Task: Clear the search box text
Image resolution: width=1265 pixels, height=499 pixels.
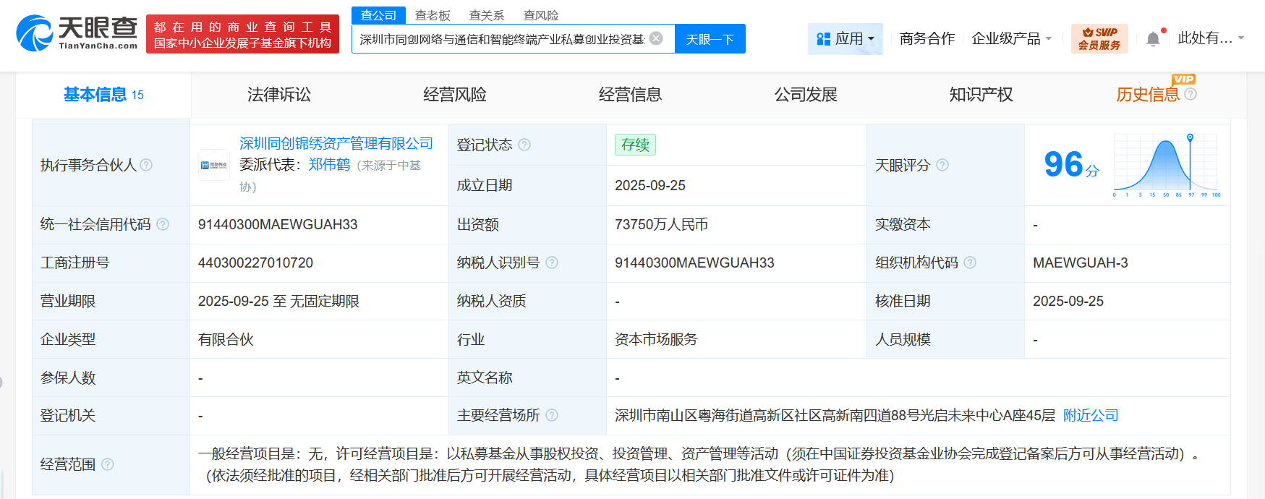Action: click(x=656, y=38)
